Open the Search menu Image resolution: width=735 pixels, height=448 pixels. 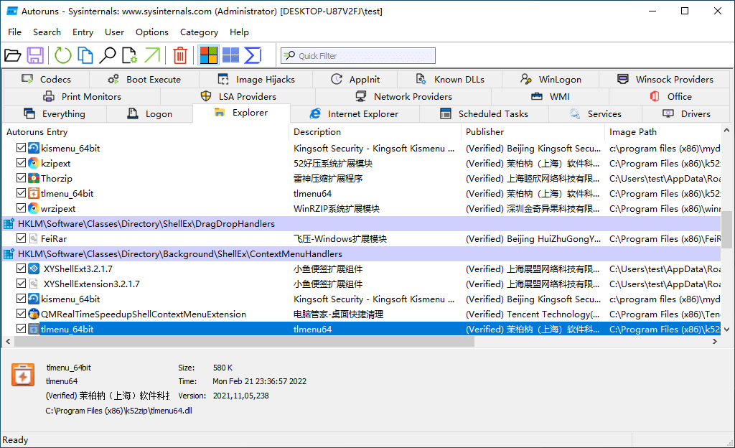tap(47, 32)
